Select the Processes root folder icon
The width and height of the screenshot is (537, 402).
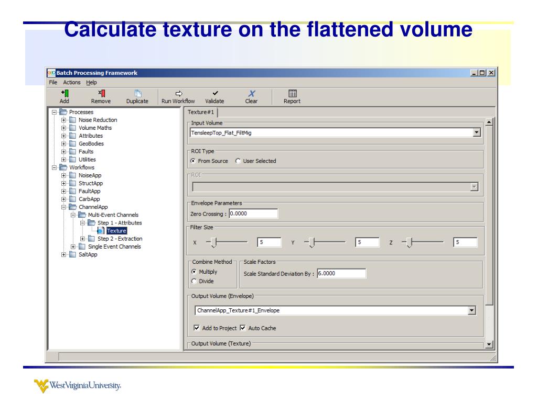[x=63, y=112]
